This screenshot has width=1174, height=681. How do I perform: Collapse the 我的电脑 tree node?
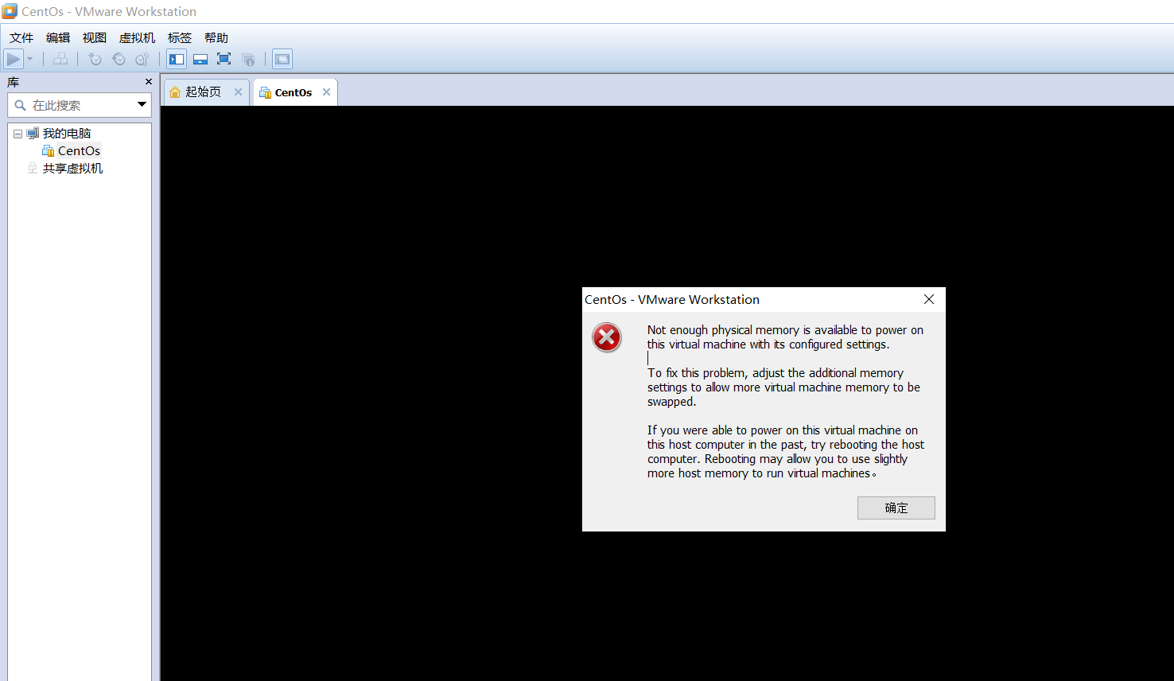pyautogui.click(x=17, y=133)
